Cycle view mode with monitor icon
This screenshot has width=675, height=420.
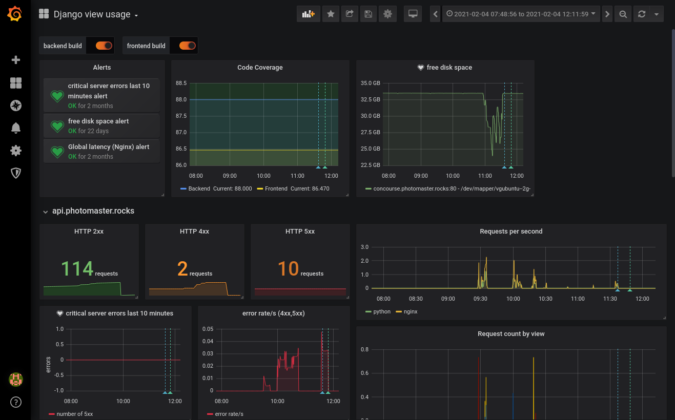coord(413,14)
